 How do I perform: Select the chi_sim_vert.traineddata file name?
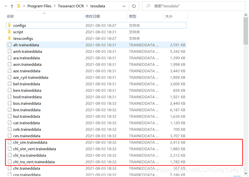click(x=34, y=149)
